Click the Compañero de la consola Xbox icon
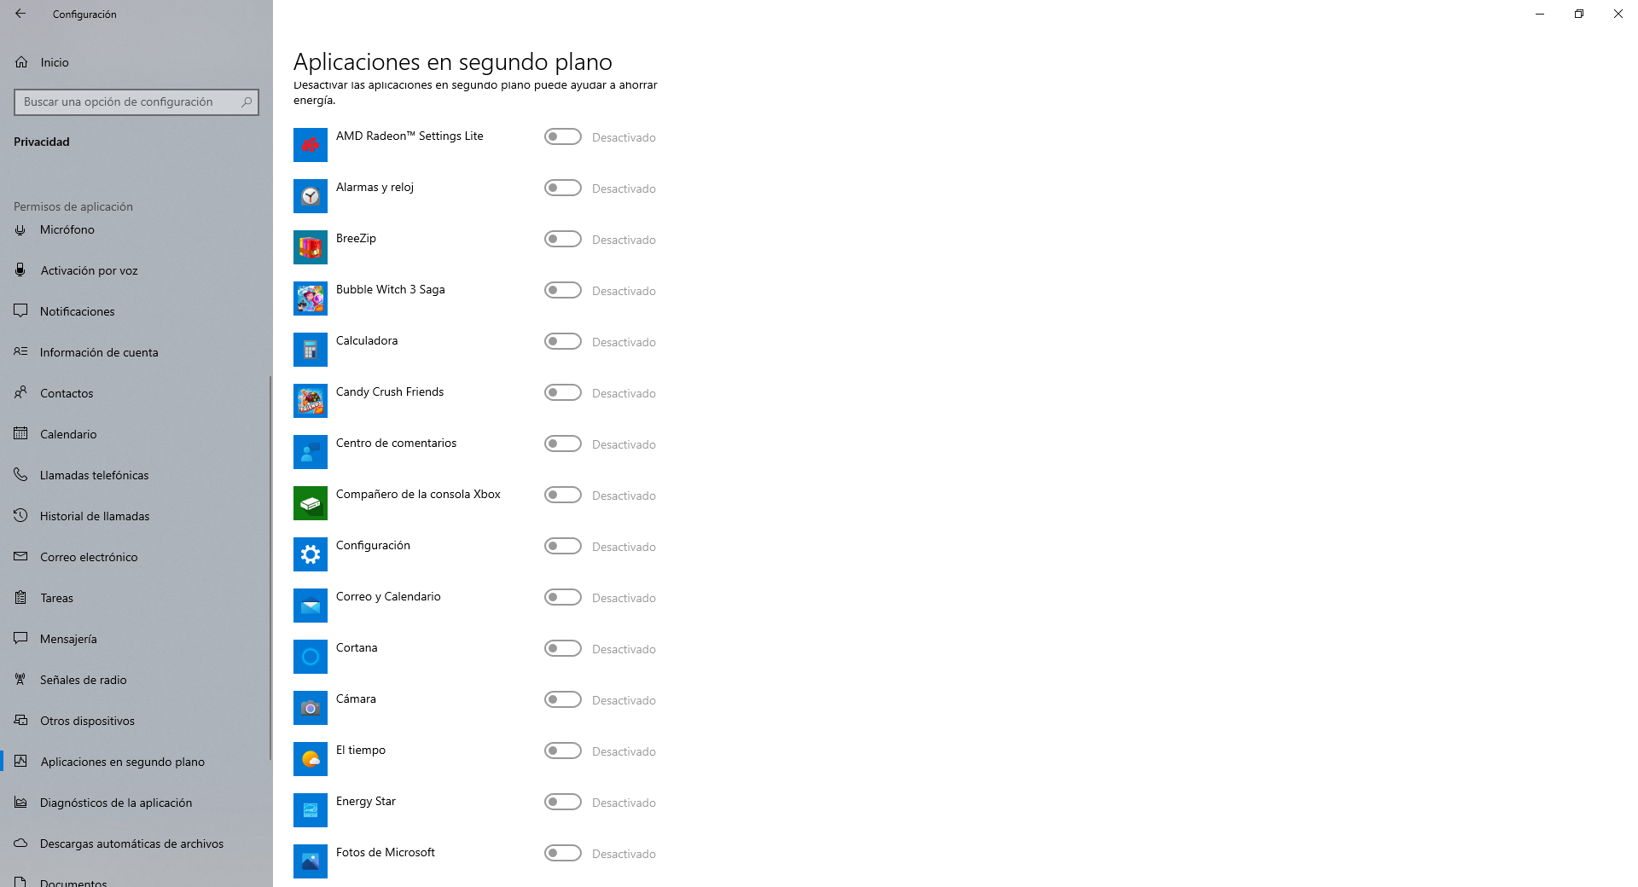The height and width of the screenshot is (887, 1638). 310,503
